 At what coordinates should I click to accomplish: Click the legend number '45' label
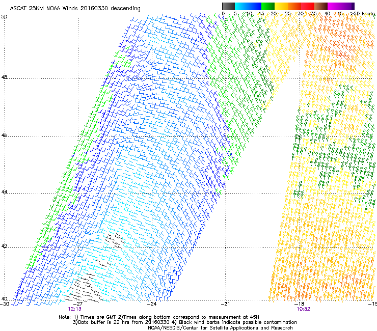(340, 14)
